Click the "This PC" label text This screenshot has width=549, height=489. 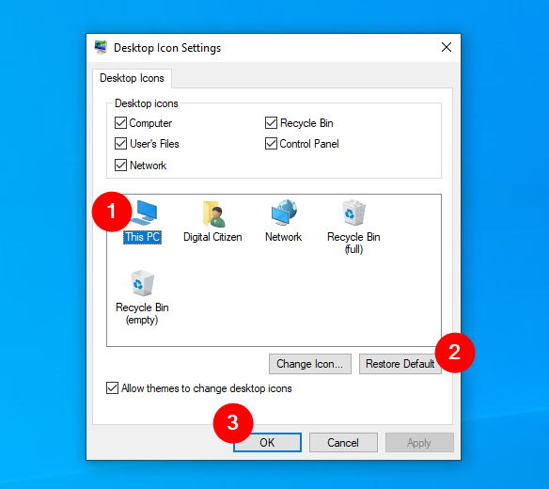[143, 237]
